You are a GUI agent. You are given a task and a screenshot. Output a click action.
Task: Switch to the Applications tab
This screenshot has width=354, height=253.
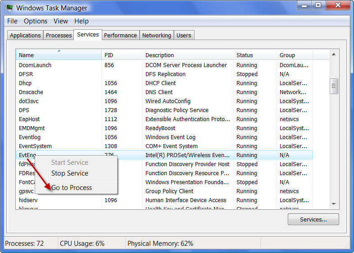[x=25, y=36]
